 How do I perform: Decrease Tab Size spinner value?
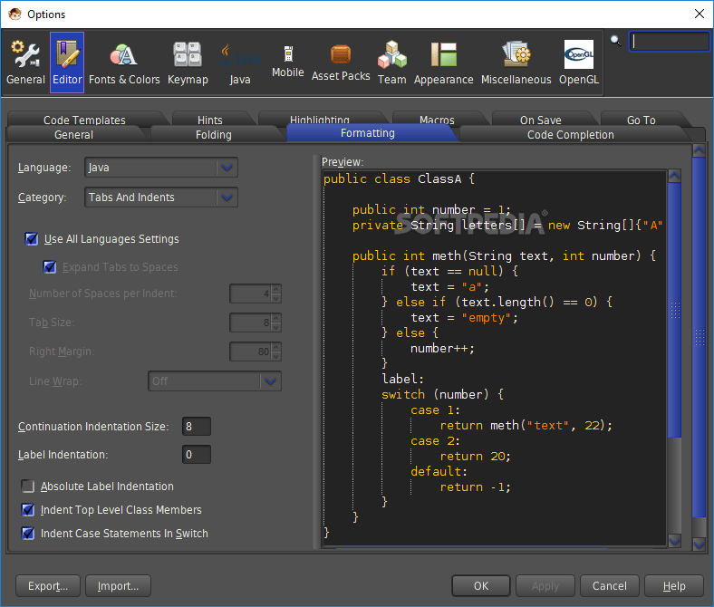(x=276, y=327)
